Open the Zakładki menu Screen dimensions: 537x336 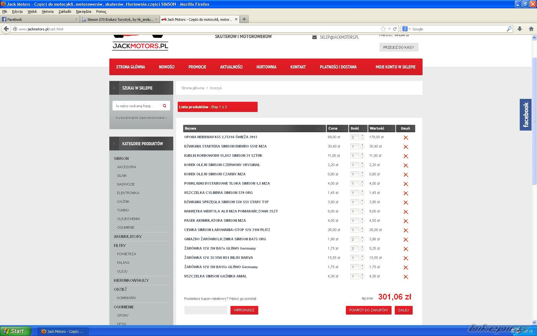point(65,12)
